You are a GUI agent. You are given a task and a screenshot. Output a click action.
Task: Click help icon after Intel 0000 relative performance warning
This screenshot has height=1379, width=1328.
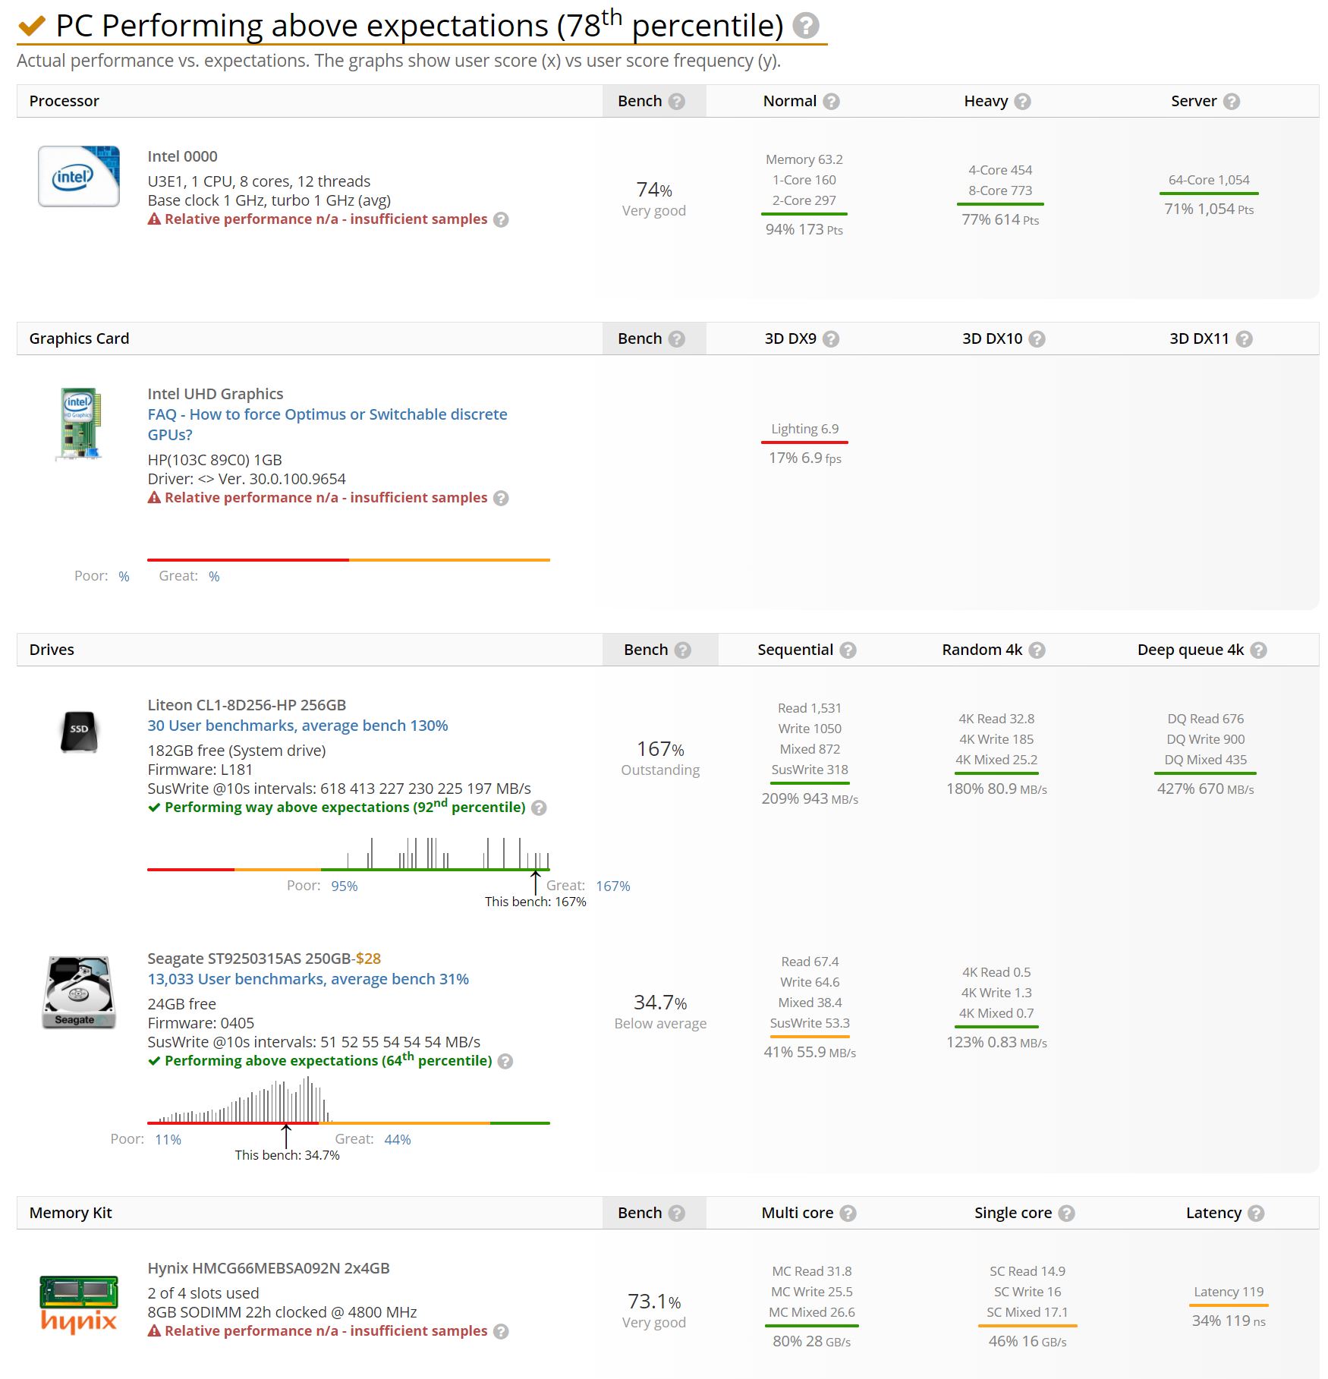[501, 220]
